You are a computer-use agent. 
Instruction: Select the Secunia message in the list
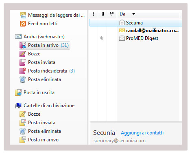click(135, 22)
